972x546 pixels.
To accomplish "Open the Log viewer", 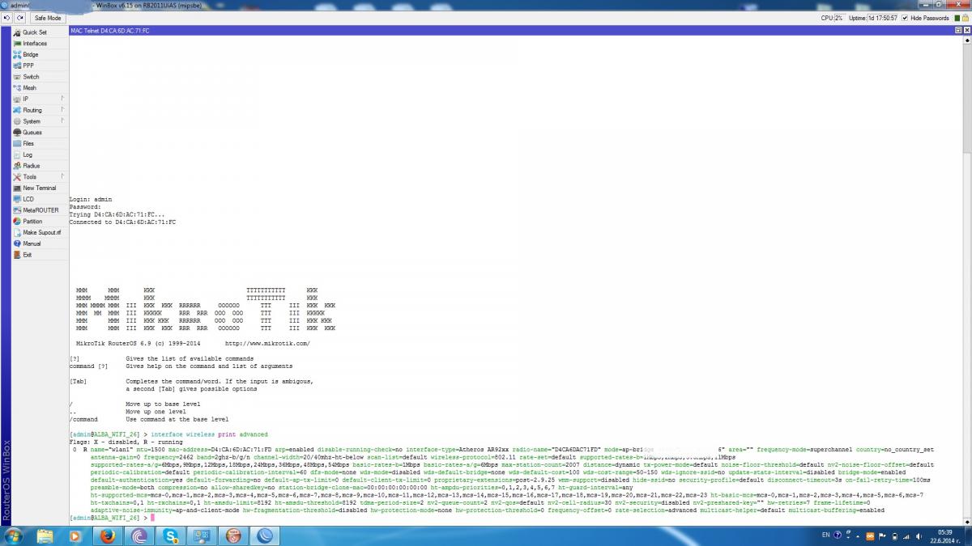I will click(28, 154).
